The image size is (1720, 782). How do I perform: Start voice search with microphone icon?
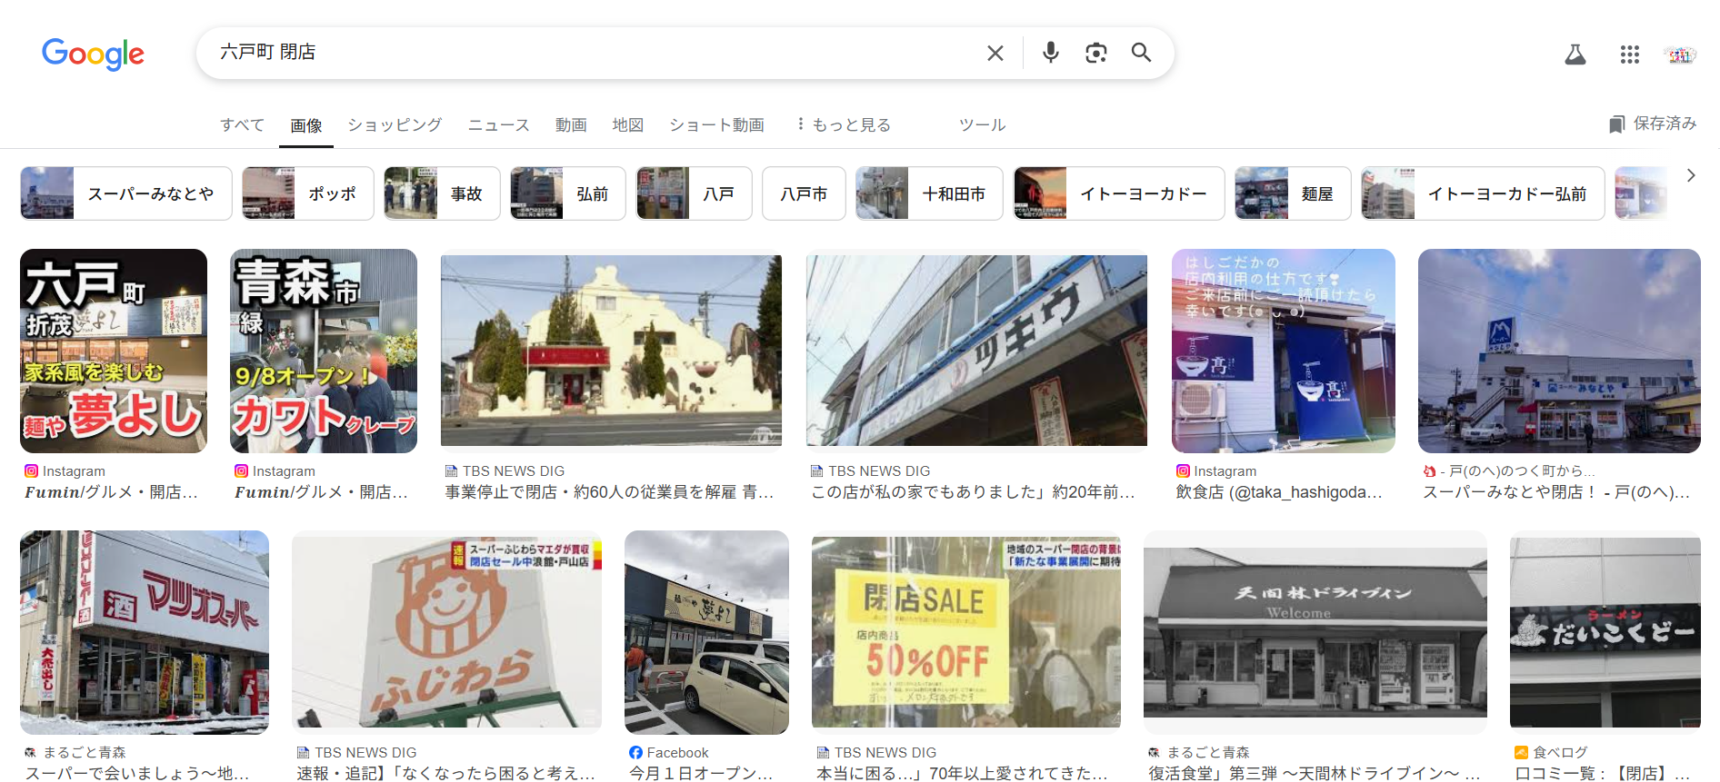click(1051, 53)
